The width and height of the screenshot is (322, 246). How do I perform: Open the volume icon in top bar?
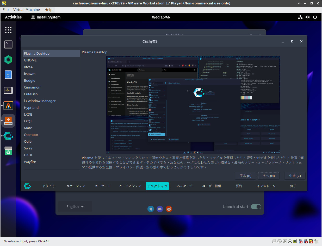click(x=308, y=17)
